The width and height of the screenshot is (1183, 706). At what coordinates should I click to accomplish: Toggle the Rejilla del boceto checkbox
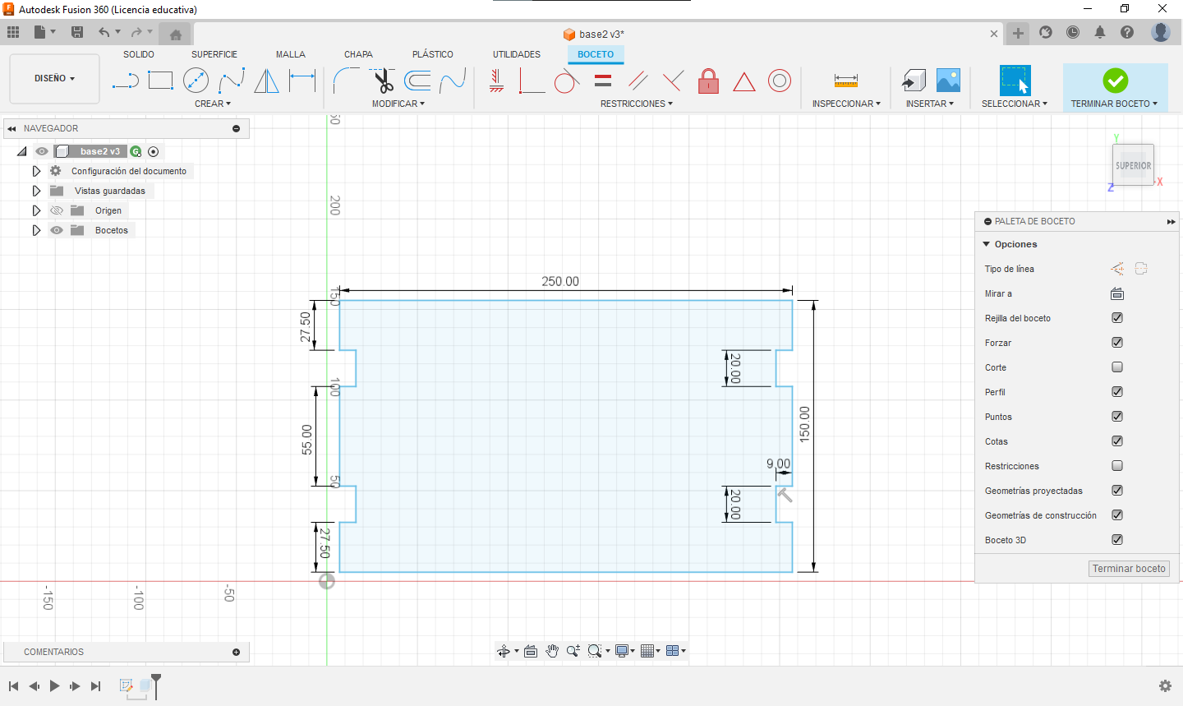point(1117,318)
